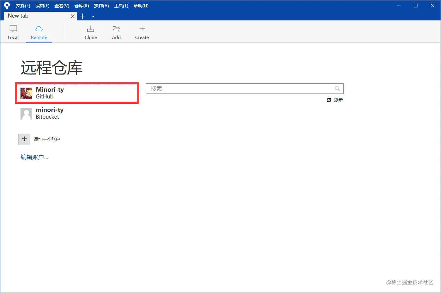
Task: Click the search magnifier icon
Action: coord(337,88)
